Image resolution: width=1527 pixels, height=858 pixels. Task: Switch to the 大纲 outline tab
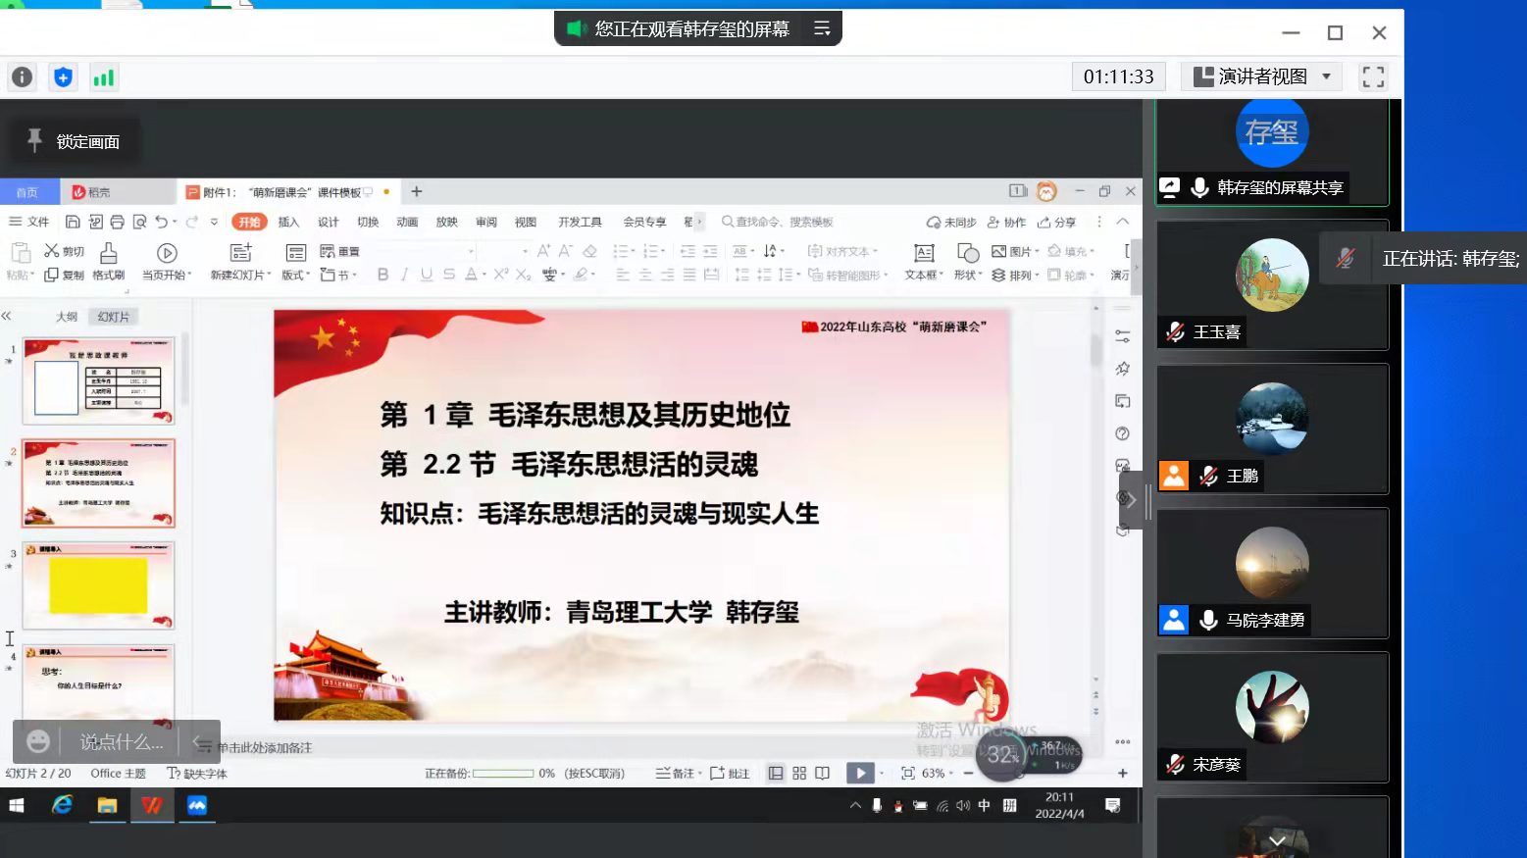pos(67,317)
